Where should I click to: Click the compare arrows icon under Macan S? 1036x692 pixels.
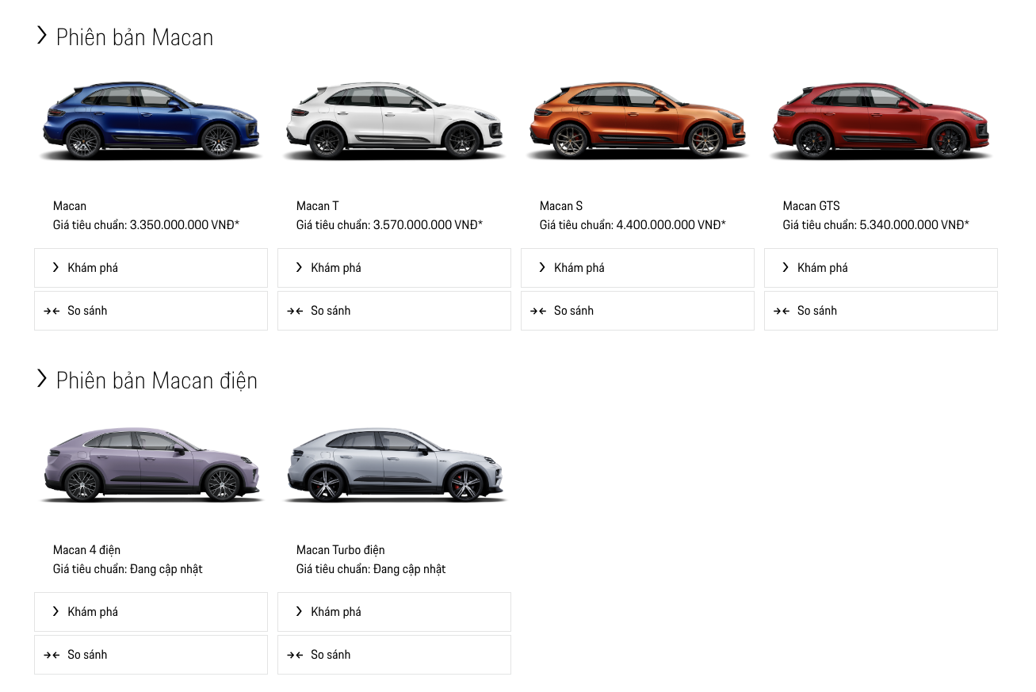pos(540,310)
